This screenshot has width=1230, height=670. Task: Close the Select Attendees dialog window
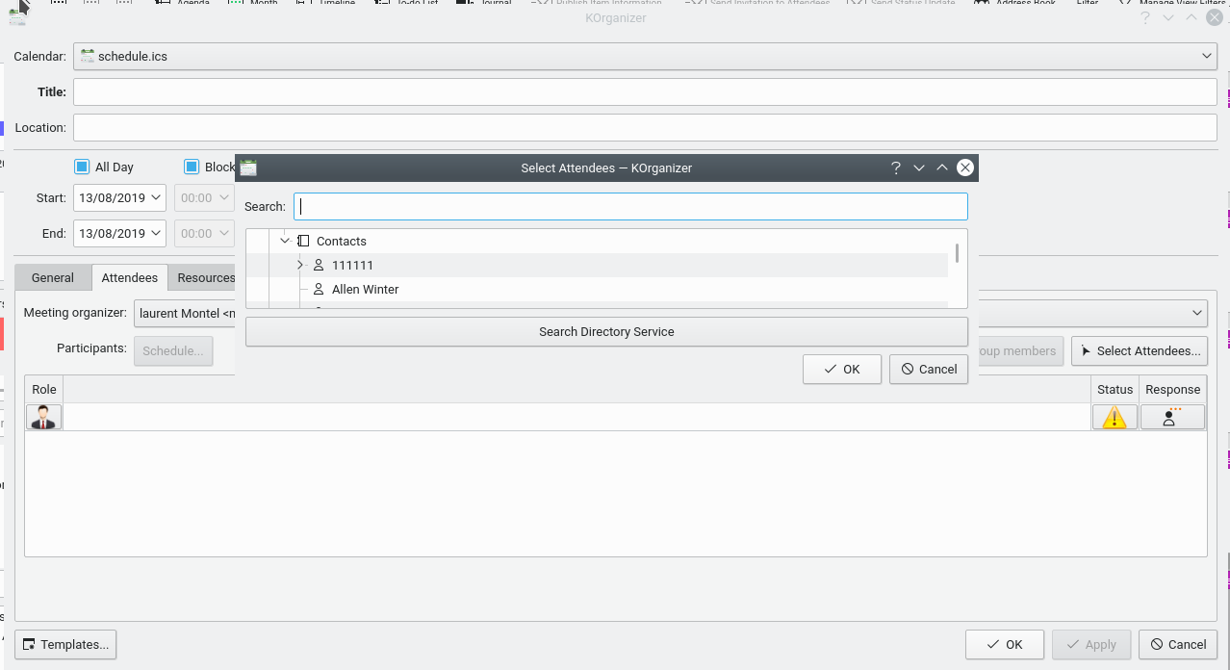[965, 168]
